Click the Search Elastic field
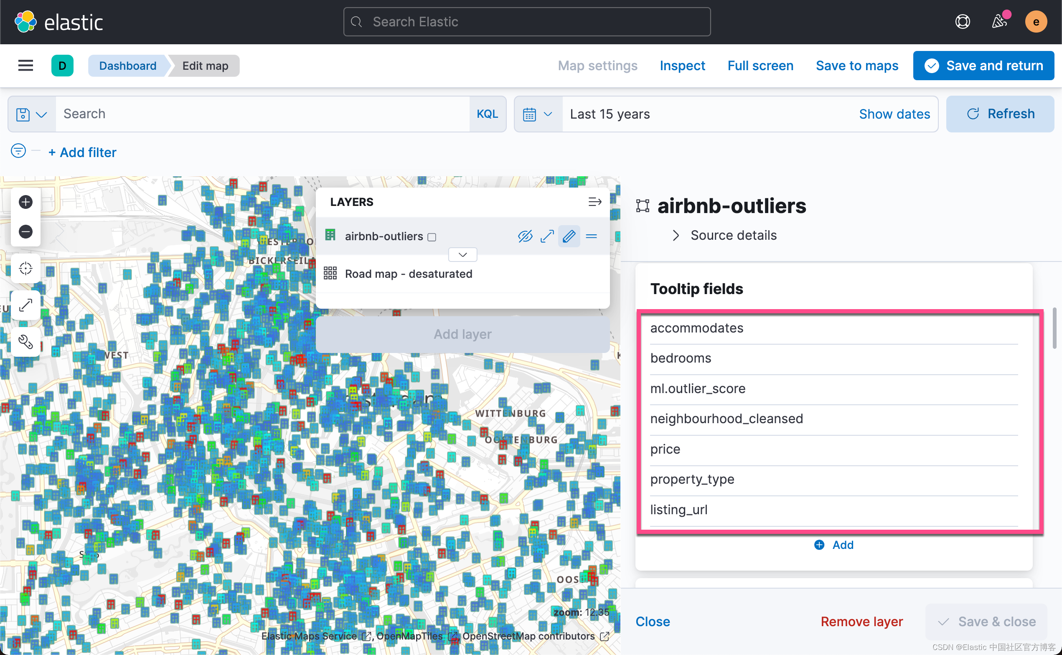Image resolution: width=1062 pixels, height=655 pixels. (x=527, y=22)
